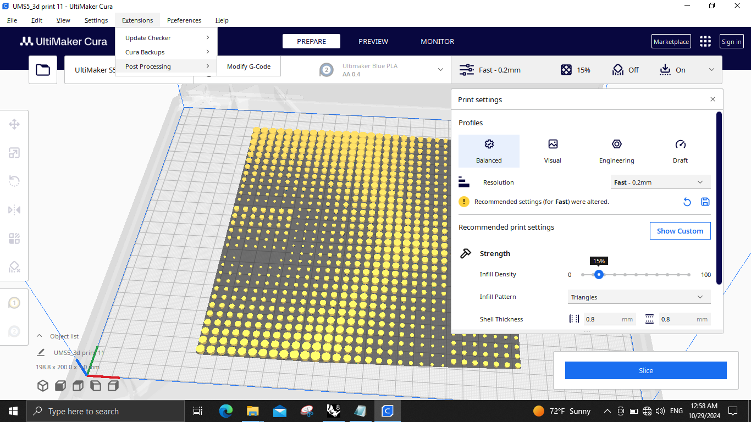
Task: Close the Print settings panel
Action: click(713, 99)
